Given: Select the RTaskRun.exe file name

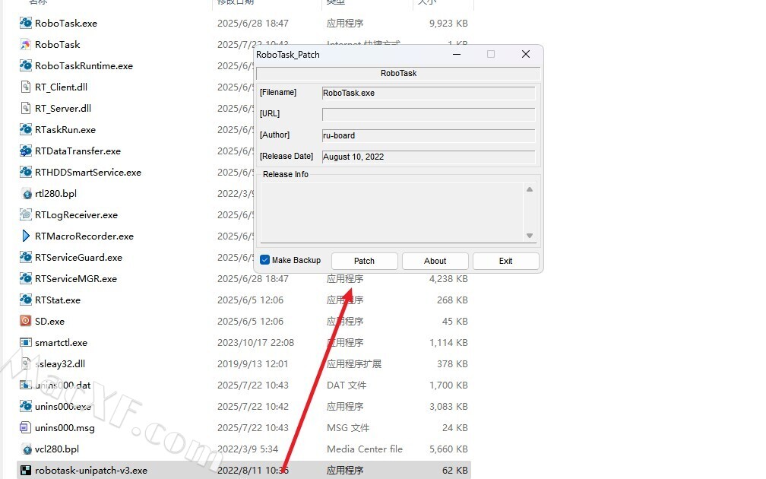Looking at the screenshot, I should (x=65, y=129).
